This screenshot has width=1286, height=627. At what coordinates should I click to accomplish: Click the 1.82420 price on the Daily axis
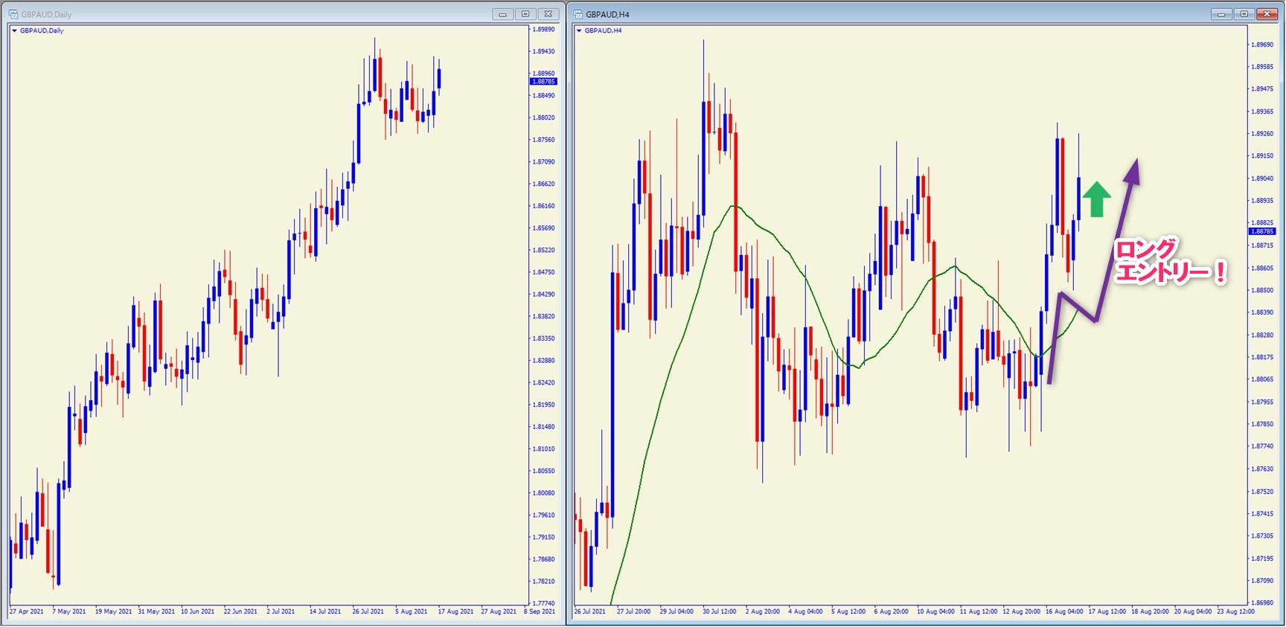click(544, 382)
